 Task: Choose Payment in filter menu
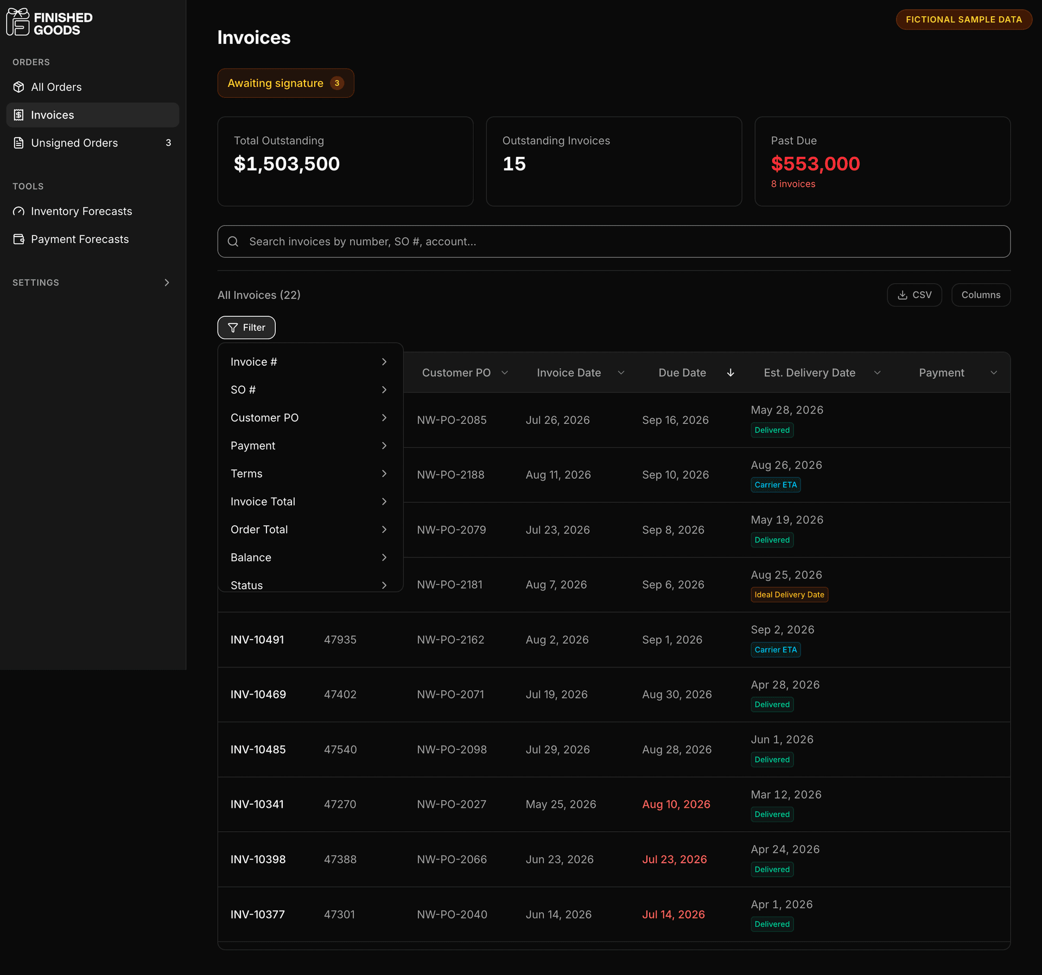click(310, 445)
